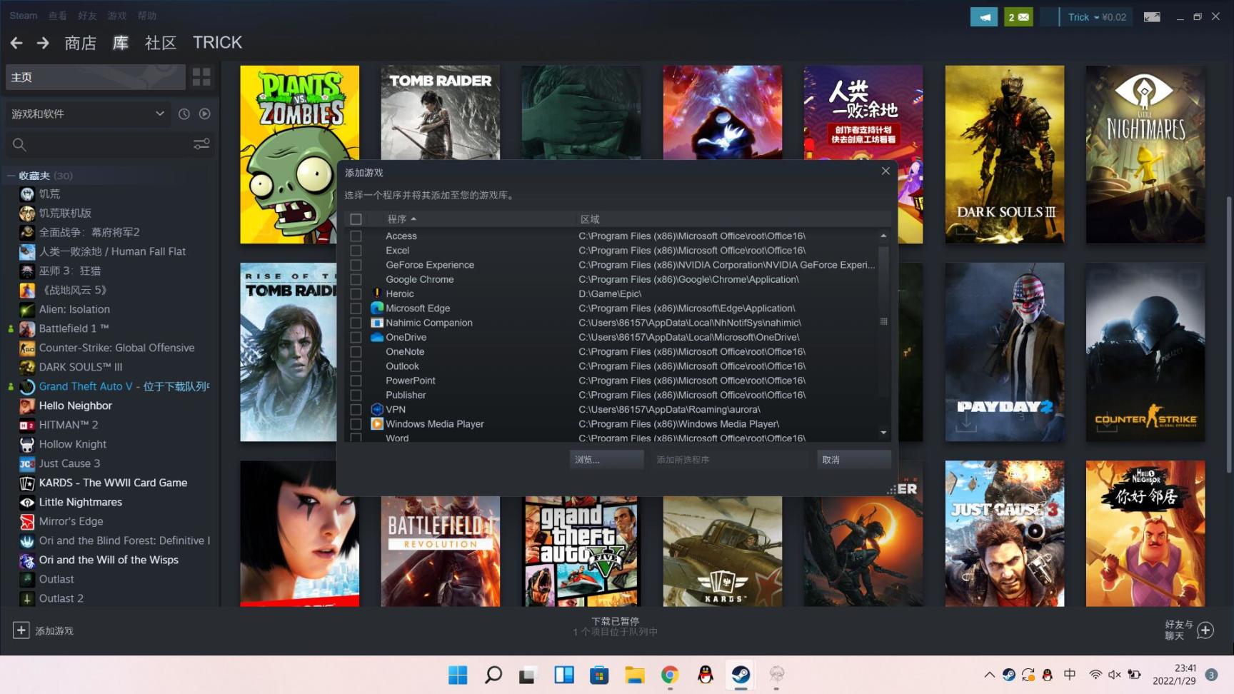Click the VPN icon in program list

(x=377, y=409)
